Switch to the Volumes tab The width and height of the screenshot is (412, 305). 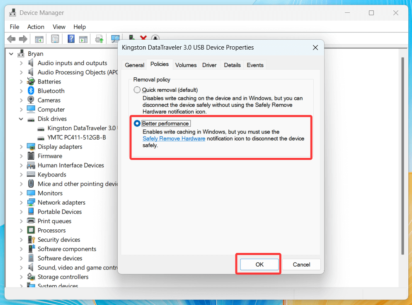point(186,65)
